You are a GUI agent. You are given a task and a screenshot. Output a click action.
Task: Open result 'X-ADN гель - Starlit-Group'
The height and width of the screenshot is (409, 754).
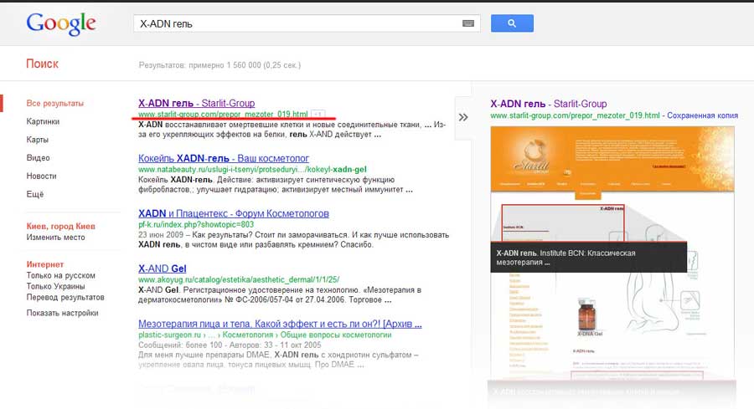196,103
